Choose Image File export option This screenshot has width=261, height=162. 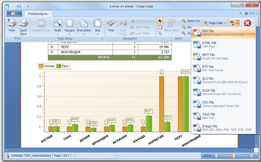pyautogui.click(x=223, y=128)
